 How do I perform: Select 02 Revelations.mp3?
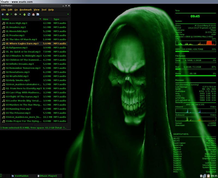click(x=35, y=72)
